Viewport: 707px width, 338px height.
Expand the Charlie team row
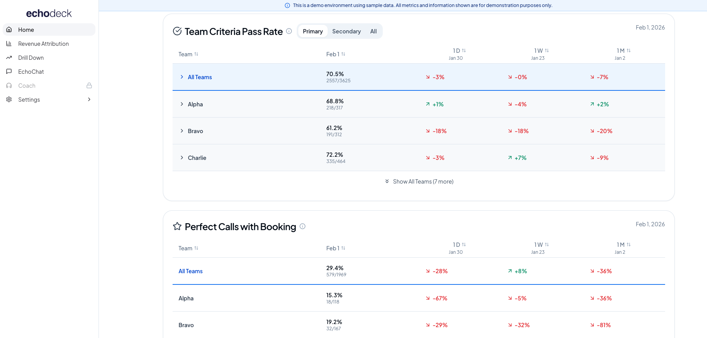(182, 158)
